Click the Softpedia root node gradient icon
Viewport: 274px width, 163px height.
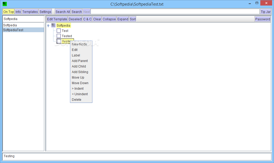[x=53, y=25]
